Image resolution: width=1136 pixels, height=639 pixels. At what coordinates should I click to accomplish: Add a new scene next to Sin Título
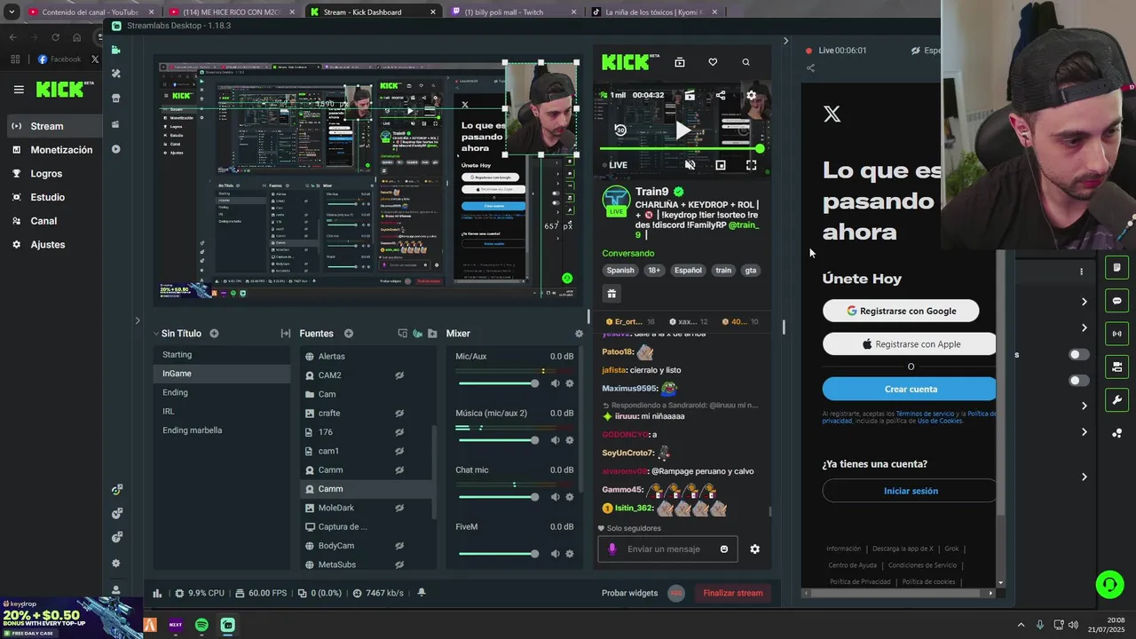coord(214,334)
